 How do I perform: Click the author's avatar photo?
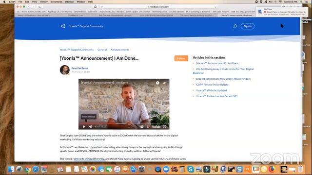[x=65, y=70]
